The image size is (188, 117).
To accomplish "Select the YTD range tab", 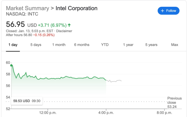I will (x=105, y=45).
